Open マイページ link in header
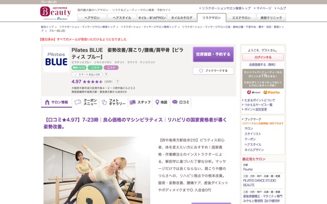Screen dimensions: 327x204 pyautogui.click(x=264, y=8)
